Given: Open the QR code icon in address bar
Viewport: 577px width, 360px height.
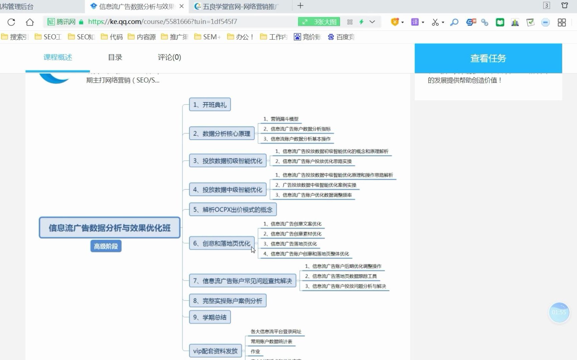Looking at the screenshot, I should [x=350, y=22].
